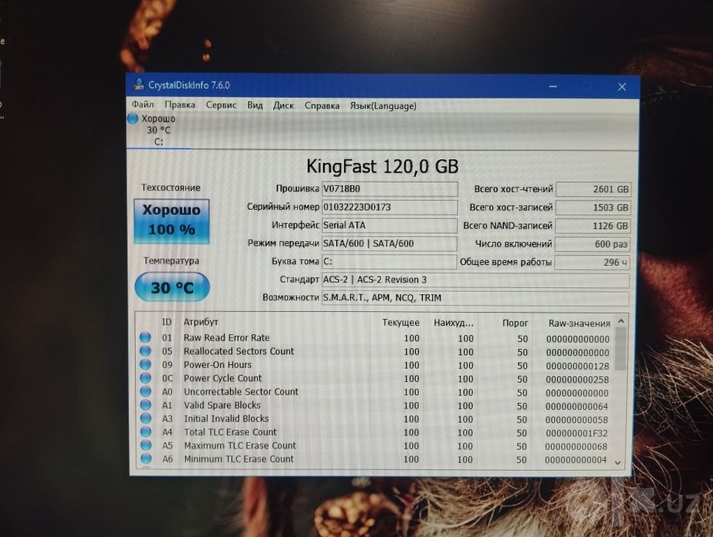Click the power-on count value 600 раз
Viewport: 713px width, 537px height.
click(x=593, y=244)
